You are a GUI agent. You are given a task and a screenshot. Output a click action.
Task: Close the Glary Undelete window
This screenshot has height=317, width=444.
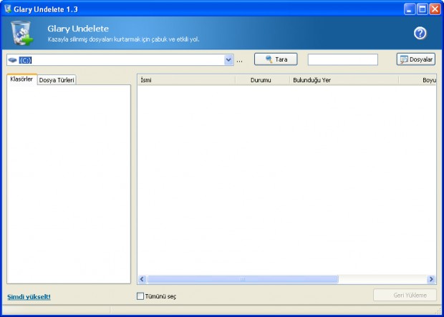coord(435,9)
